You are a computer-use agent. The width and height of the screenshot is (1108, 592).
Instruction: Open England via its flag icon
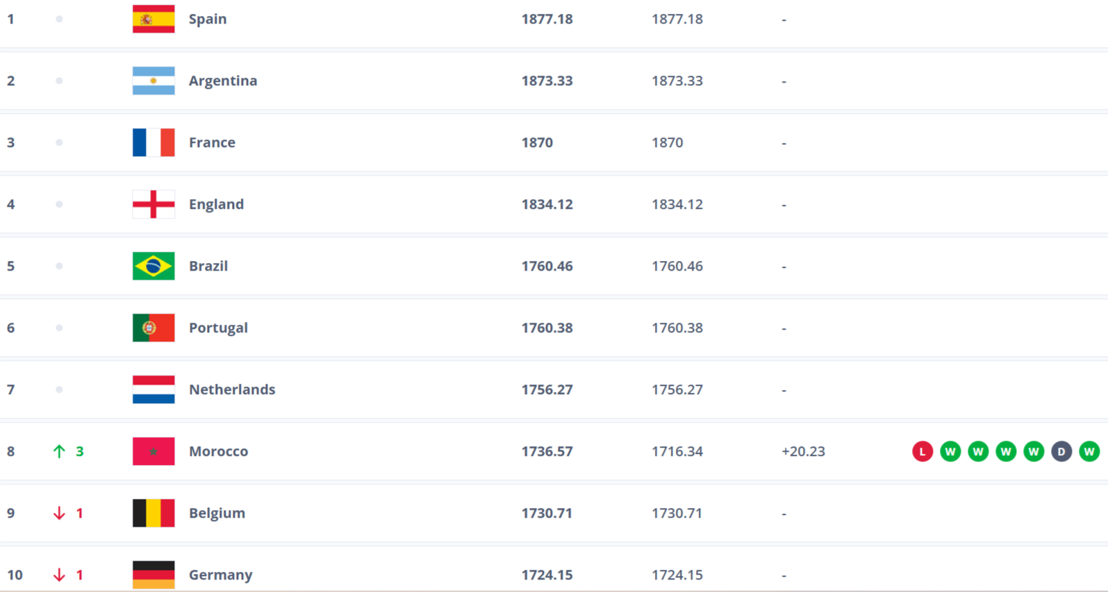pyautogui.click(x=154, y=204)
